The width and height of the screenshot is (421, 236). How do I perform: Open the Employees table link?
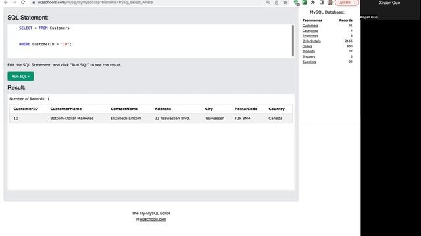pyautogui.click(x=310, y=36)
